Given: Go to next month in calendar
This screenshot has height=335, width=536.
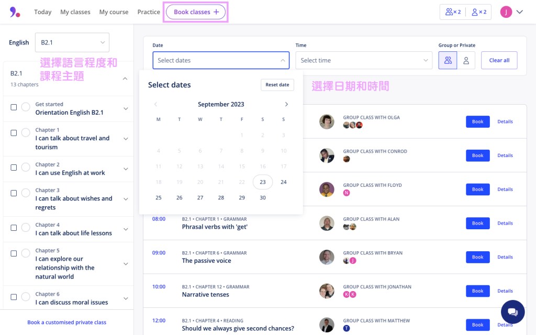Looking at the screenshot, I should coord(286,104).
